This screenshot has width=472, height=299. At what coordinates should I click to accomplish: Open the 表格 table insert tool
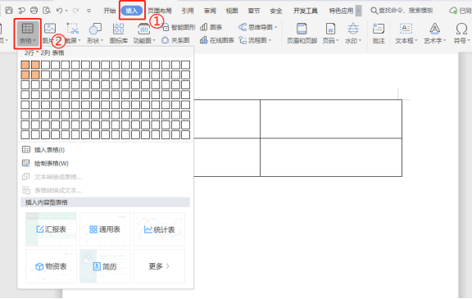(x=27, y=34)
